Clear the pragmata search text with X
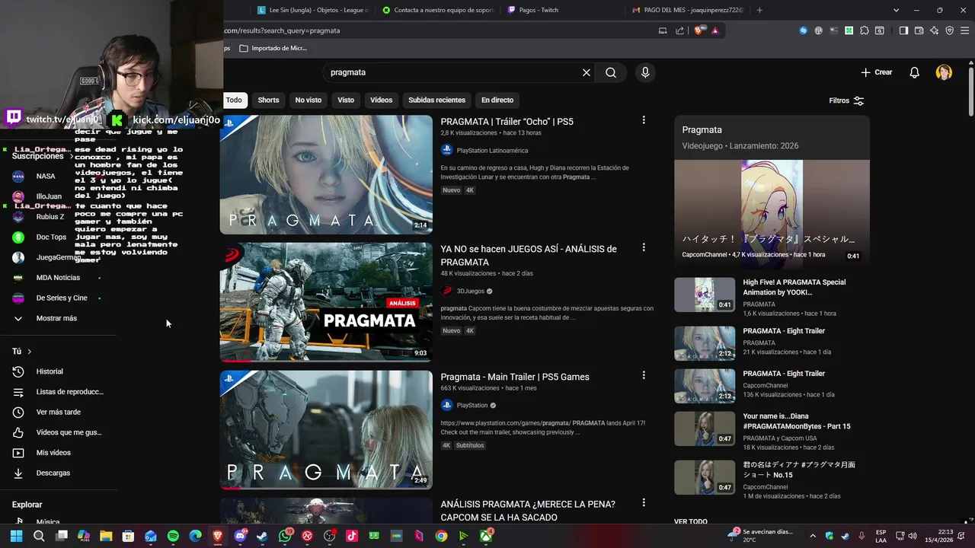975x548 pixels. point(587,72)
